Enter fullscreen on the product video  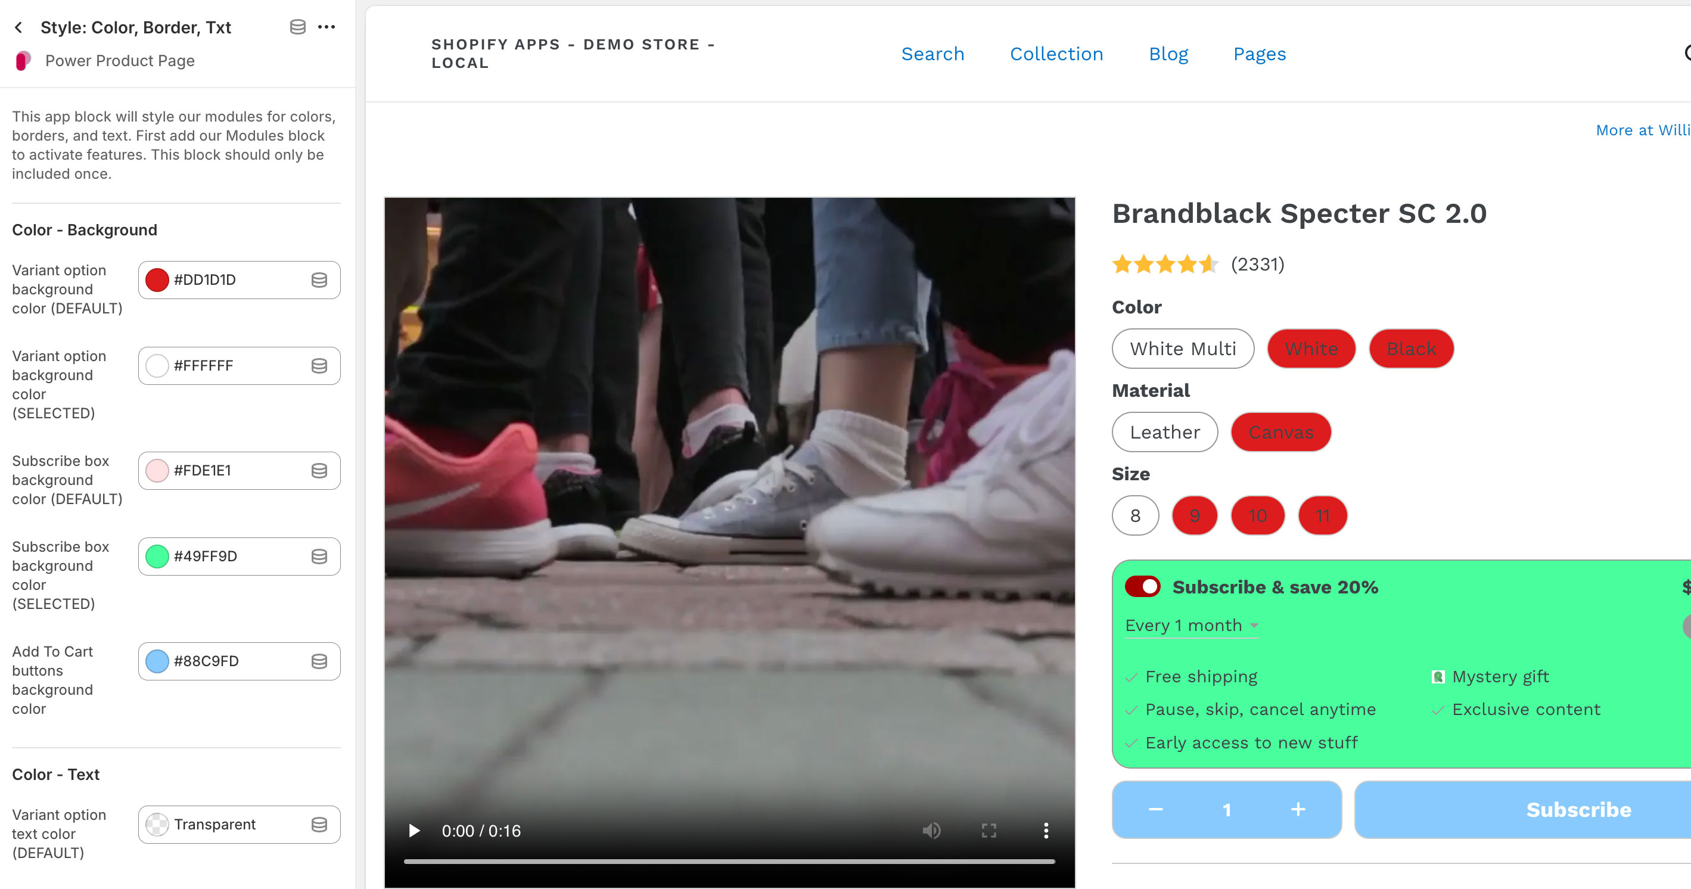[989, 831]
